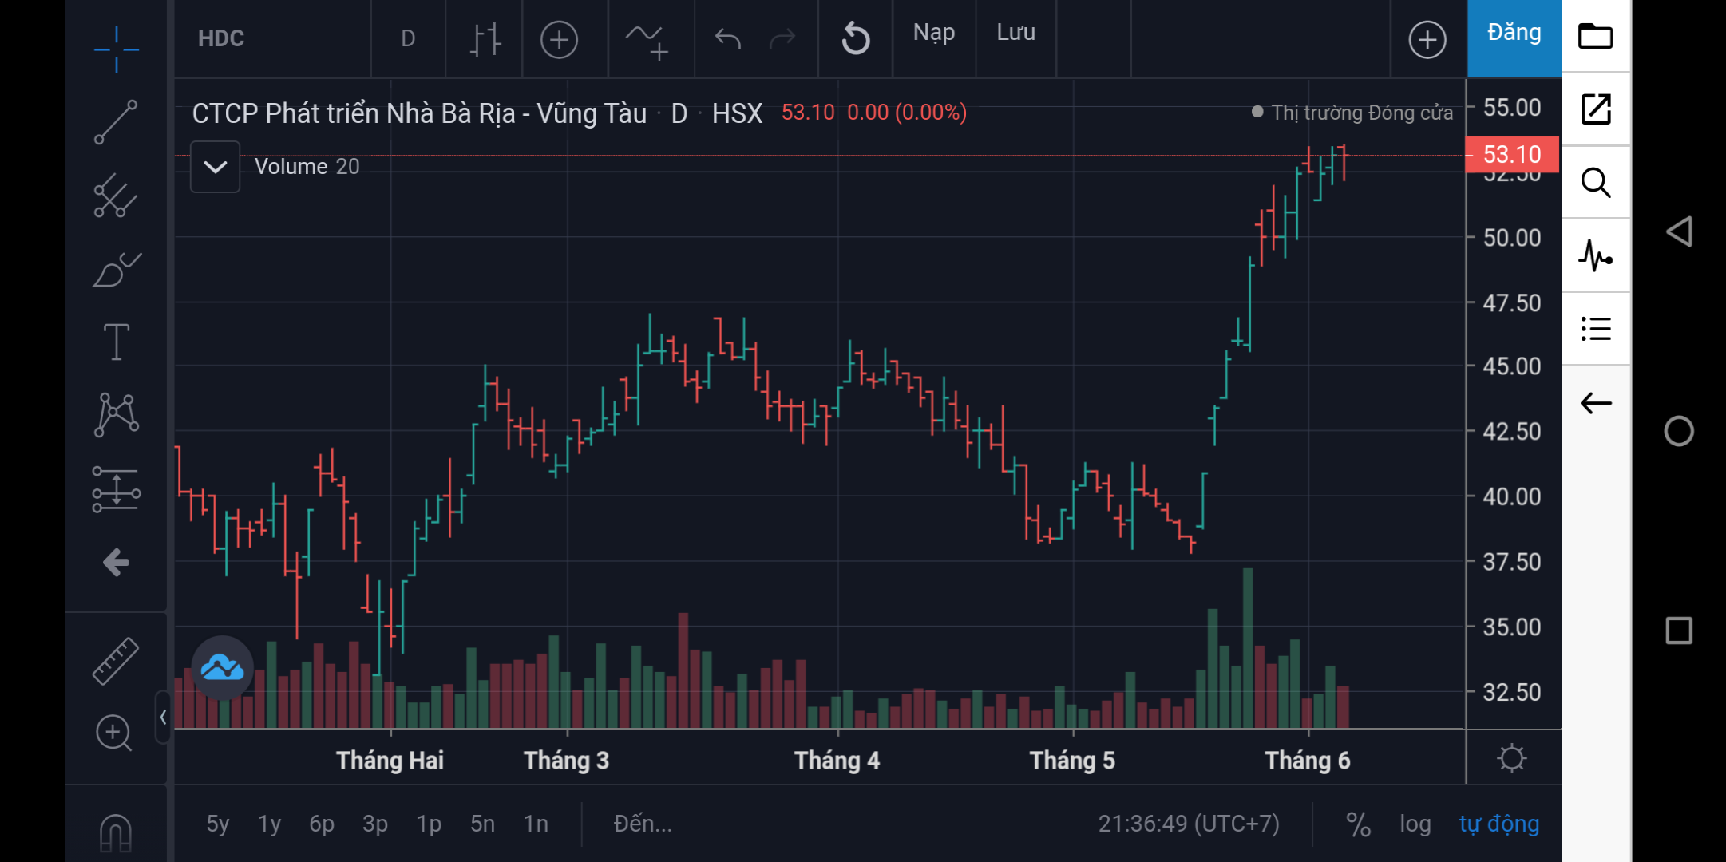
Task: Toggle log scale mode
Action: coord(1415,824)
